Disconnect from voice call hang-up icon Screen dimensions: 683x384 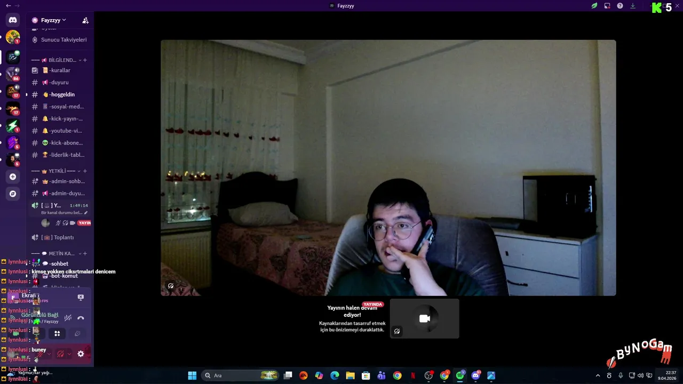(x=81, y=318)
